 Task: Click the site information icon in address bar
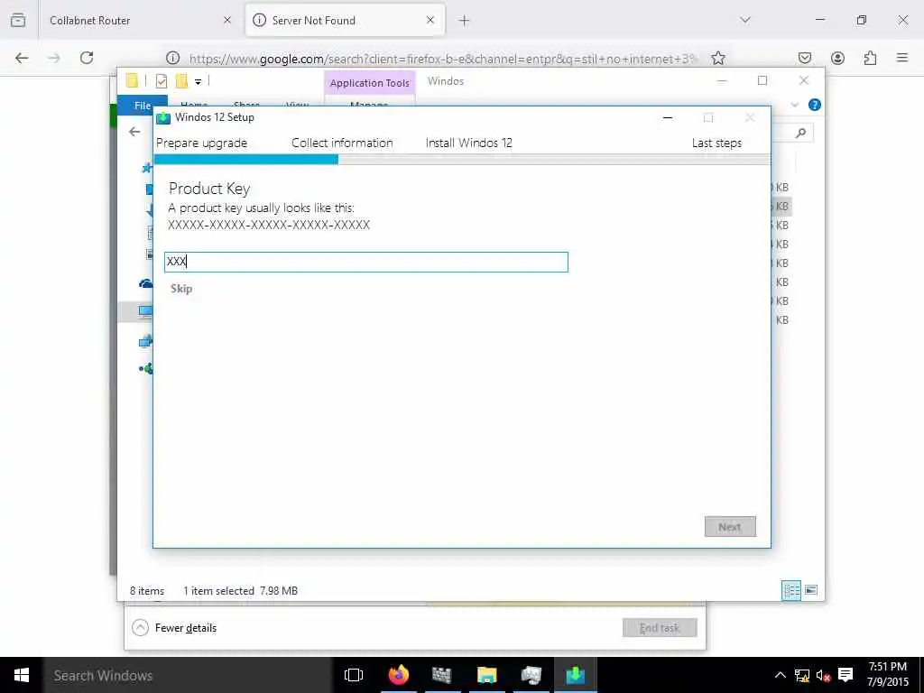point(172,58)
